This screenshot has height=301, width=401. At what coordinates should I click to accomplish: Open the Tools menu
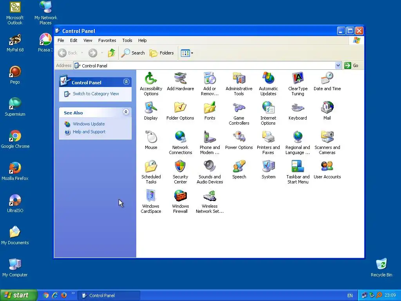point(127,40)
